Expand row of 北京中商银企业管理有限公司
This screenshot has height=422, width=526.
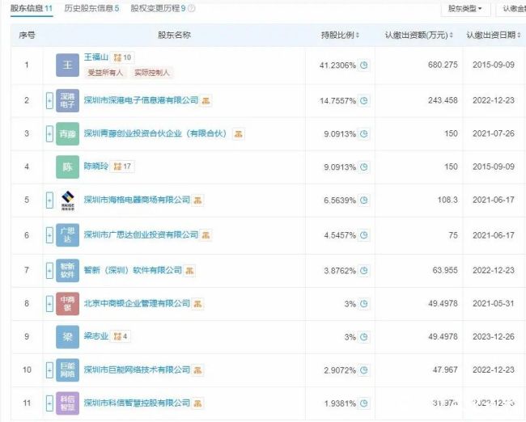click(49, 304)
